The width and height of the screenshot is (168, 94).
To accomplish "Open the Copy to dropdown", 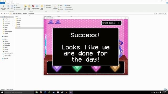I will pos(29,7).
